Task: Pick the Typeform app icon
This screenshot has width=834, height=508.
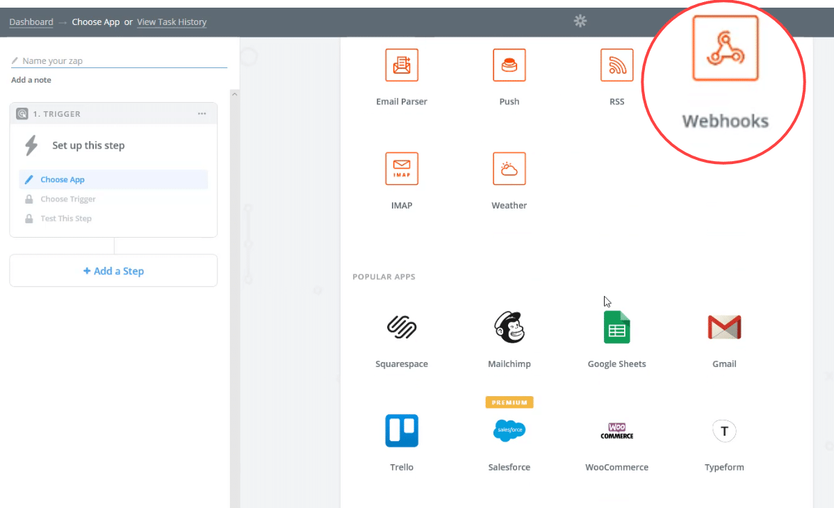Action: coord(724,431)
